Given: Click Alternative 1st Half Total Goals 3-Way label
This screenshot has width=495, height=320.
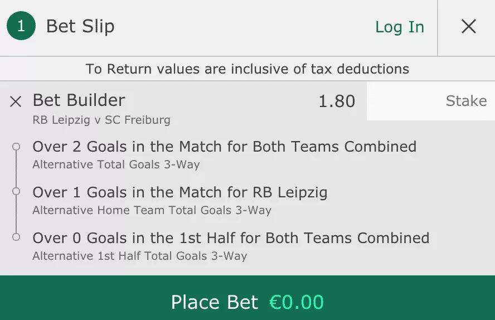Looking at the screenshot, I should (x=139, y=256).
